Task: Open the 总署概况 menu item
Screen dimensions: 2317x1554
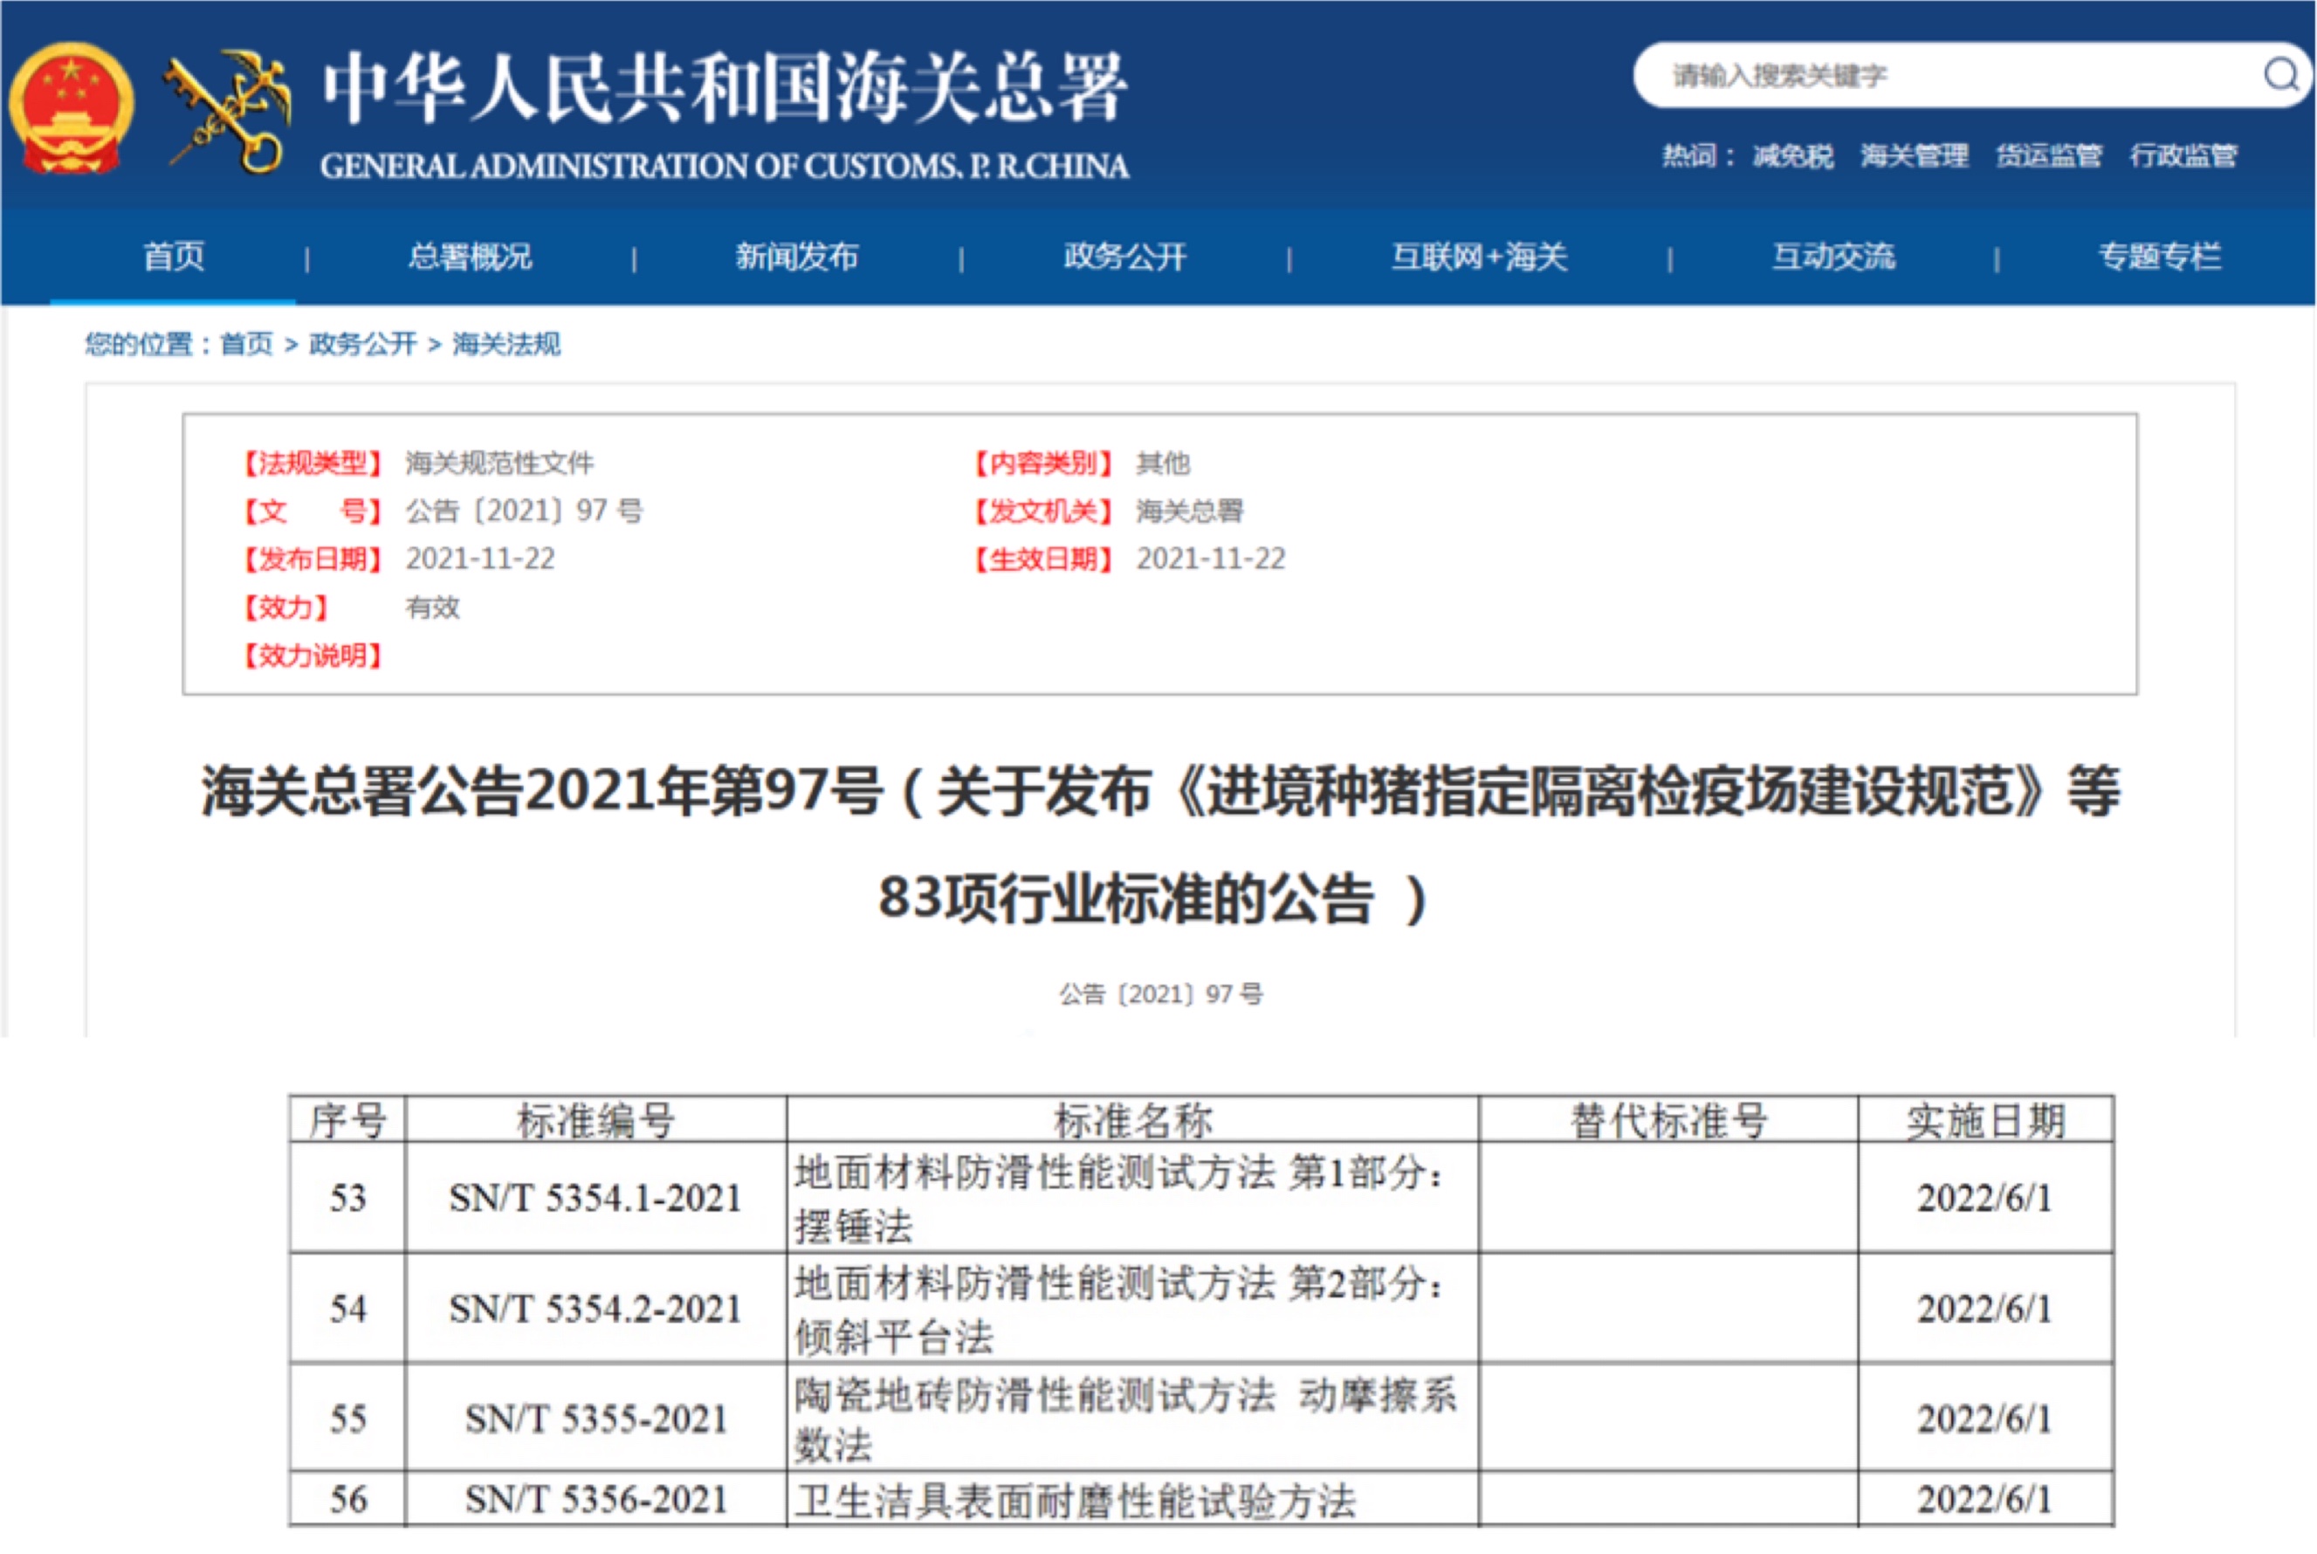Action: click(470, 257)
